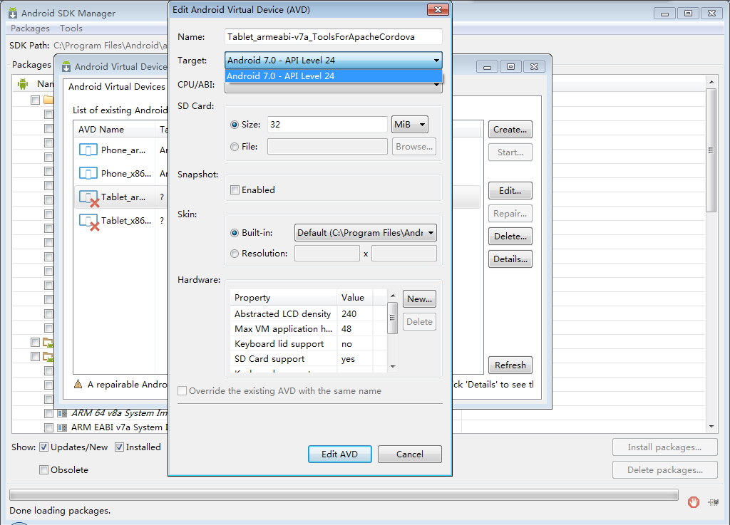730x525 pixels.
Task: Open the CPU/ABI dropdown arrow
Action: pos(436,85)
